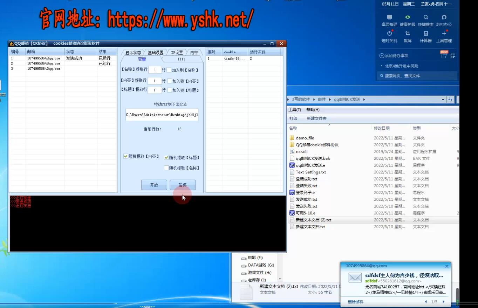Switch to the 1111 tab

click(x=181, y=59)
